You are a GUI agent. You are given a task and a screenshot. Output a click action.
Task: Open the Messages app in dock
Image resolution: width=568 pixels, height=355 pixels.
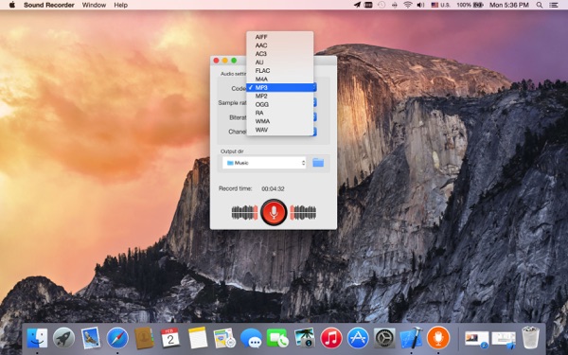coord(251,338)
